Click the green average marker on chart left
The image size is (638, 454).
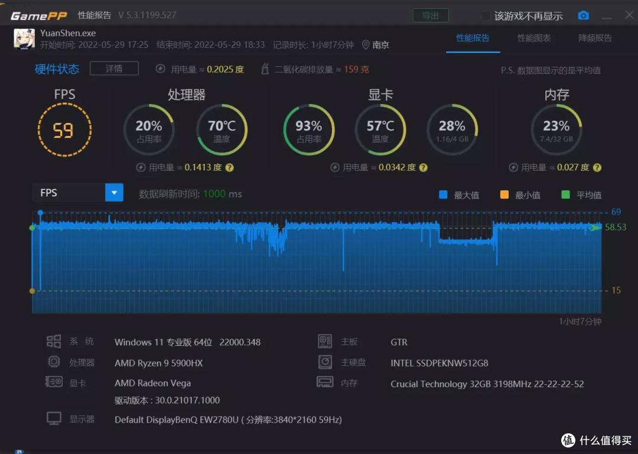[32, 228]
